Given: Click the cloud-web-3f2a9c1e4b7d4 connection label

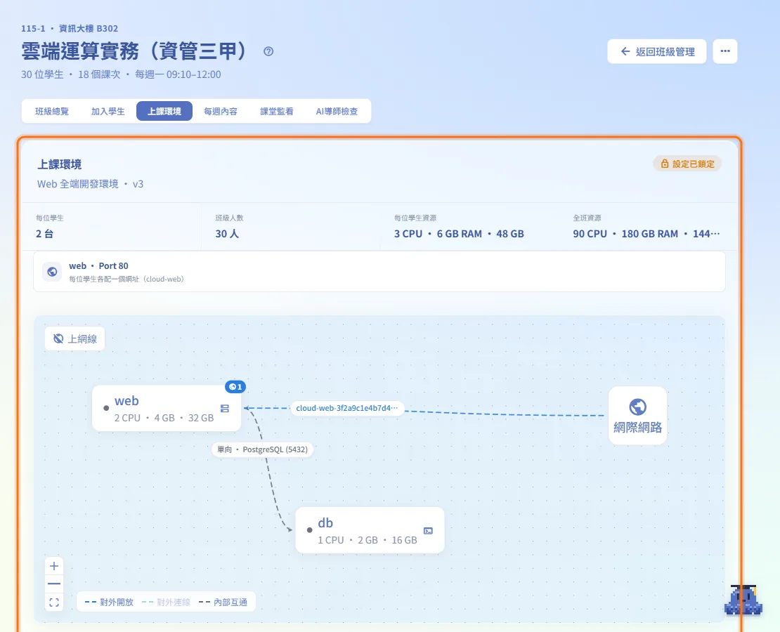Looking at the screenshot, I should click(x=346, y=408).
